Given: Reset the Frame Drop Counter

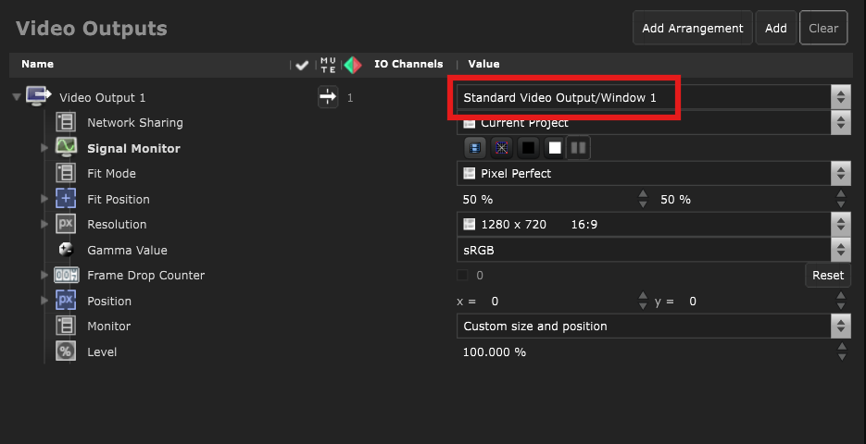Looking at the screenshot, I should [x=828, y=276].
